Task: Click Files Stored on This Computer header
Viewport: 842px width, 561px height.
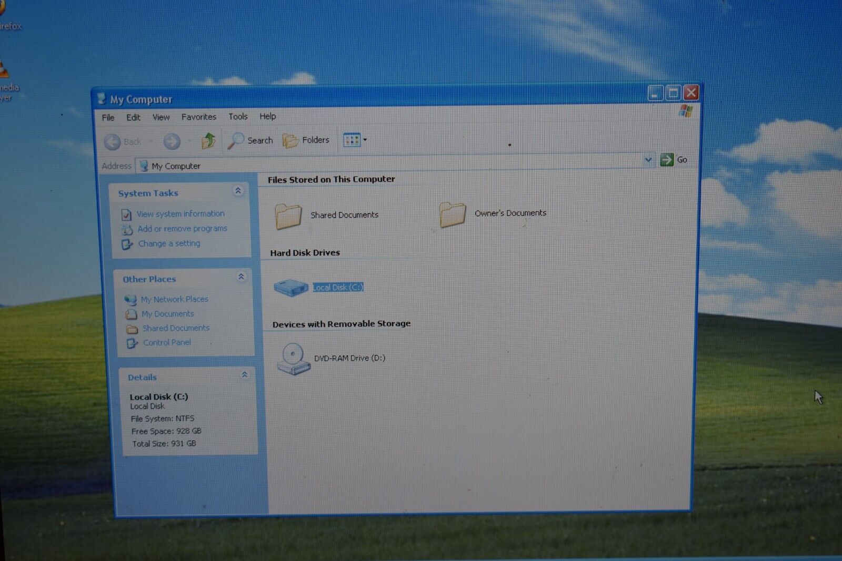Action: coord(331,179)
